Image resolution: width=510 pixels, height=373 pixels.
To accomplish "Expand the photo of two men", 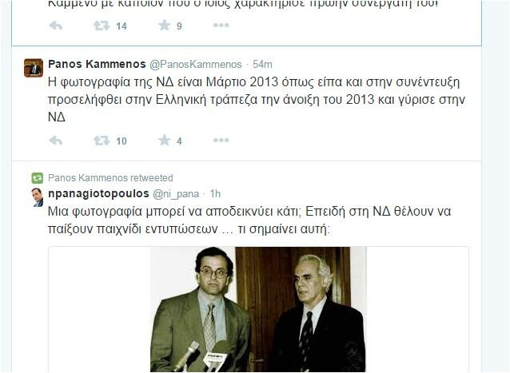I will (x=258, y=309).
